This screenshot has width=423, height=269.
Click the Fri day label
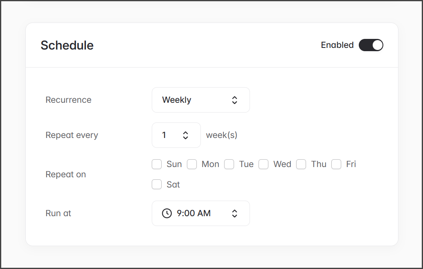pyautogui.click(x=351, y=164)
